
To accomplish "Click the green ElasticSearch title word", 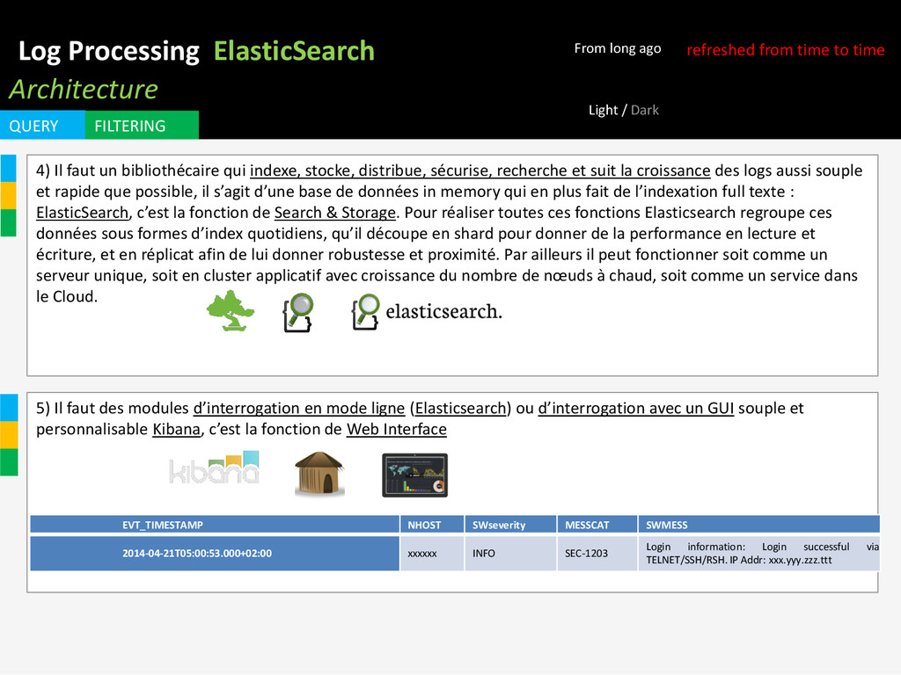I will [294, 51].
